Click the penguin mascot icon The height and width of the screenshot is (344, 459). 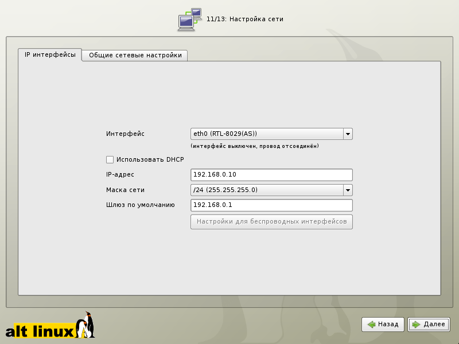tap(87, 325)
